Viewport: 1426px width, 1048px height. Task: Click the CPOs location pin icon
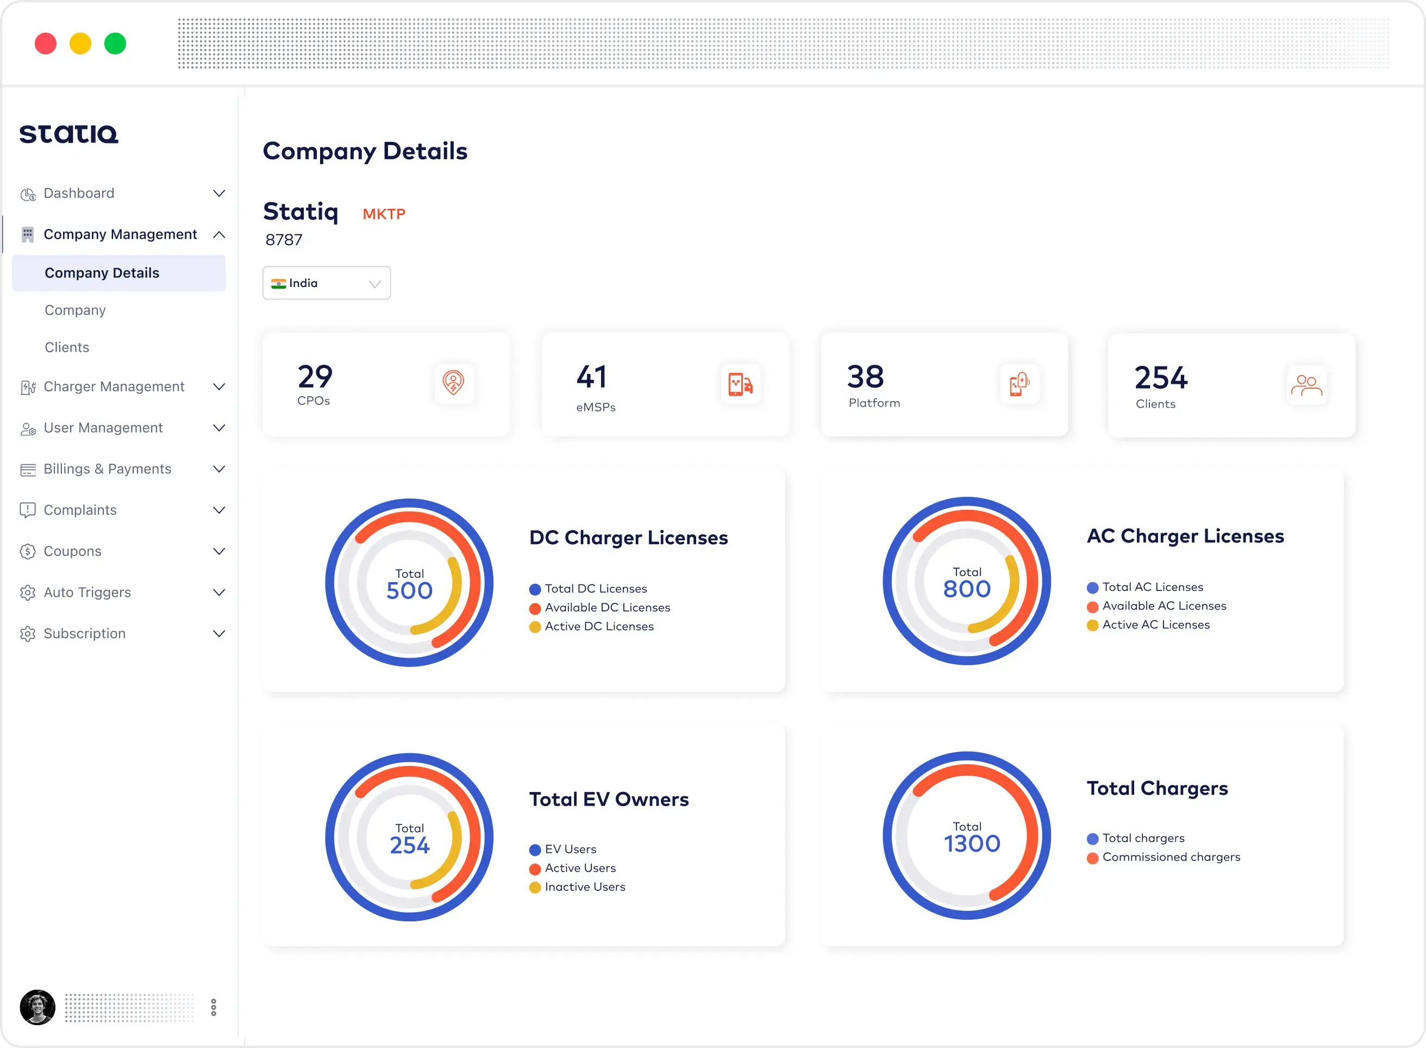pos(453,383)
